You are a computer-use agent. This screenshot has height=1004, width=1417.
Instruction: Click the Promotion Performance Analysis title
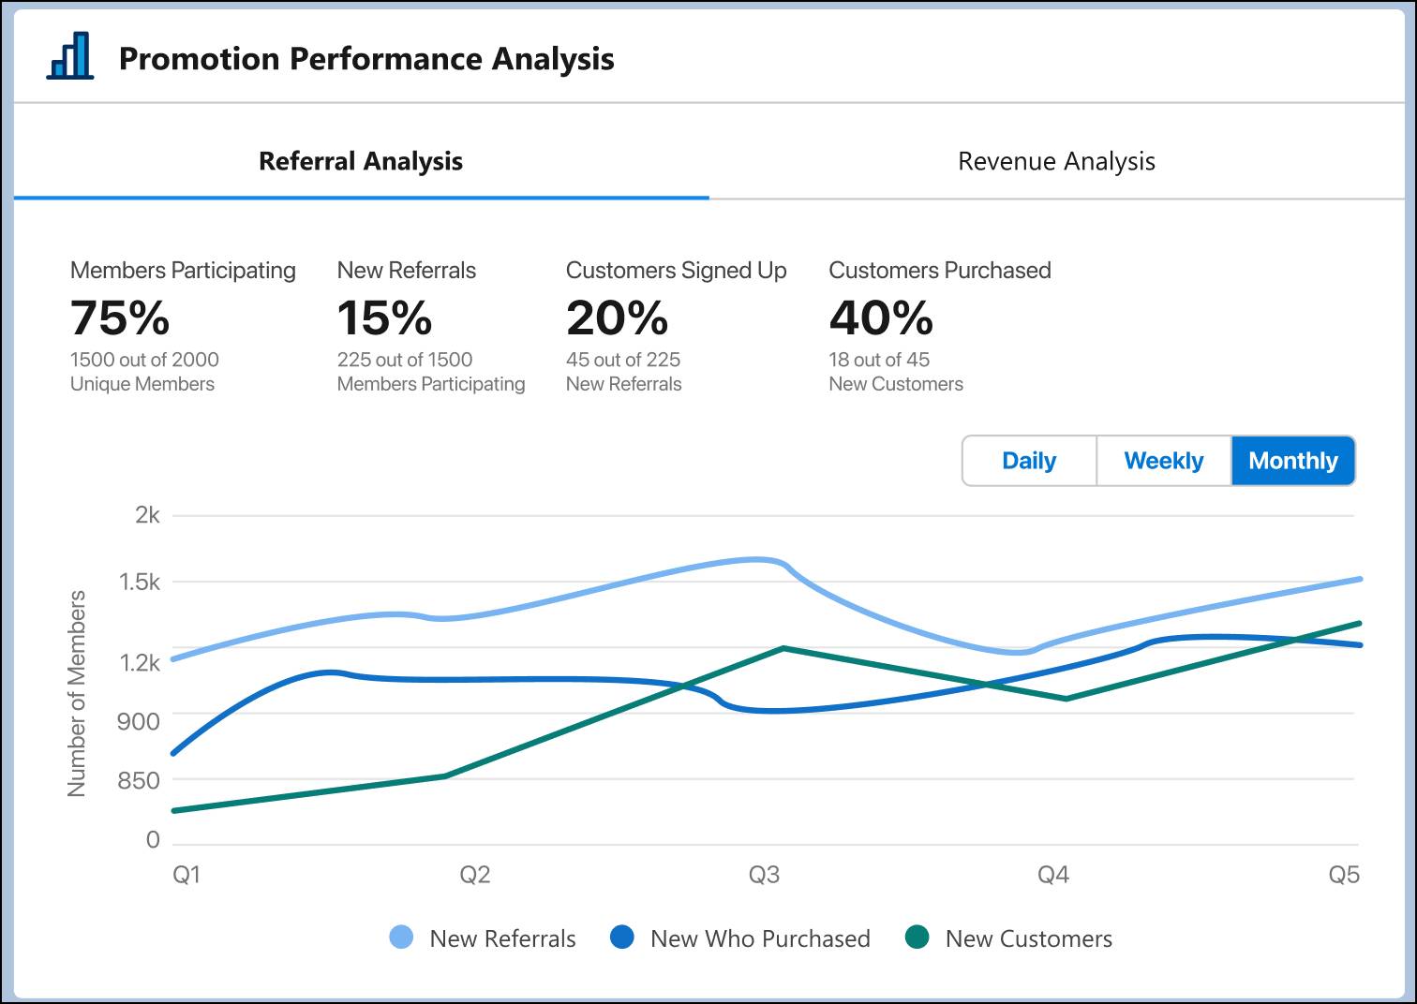pos(366,58)
